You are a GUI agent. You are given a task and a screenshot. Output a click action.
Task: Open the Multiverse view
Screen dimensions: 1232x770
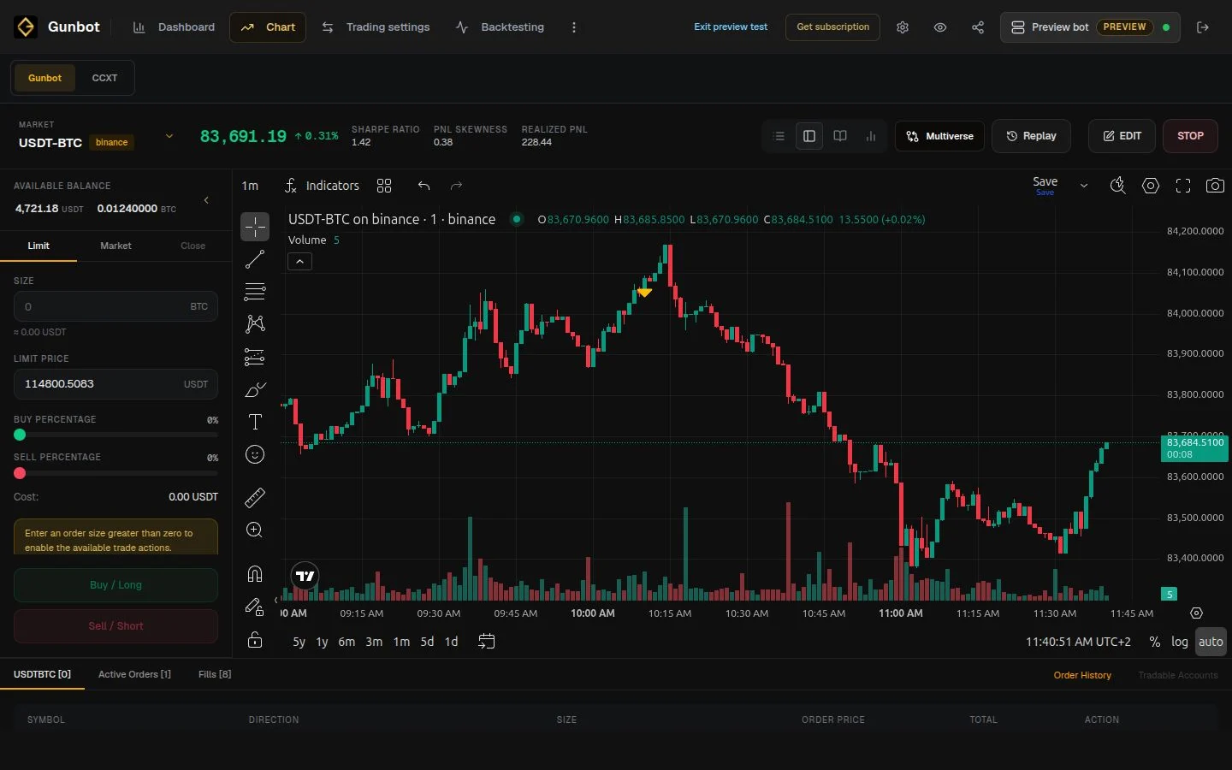(939, 136)
